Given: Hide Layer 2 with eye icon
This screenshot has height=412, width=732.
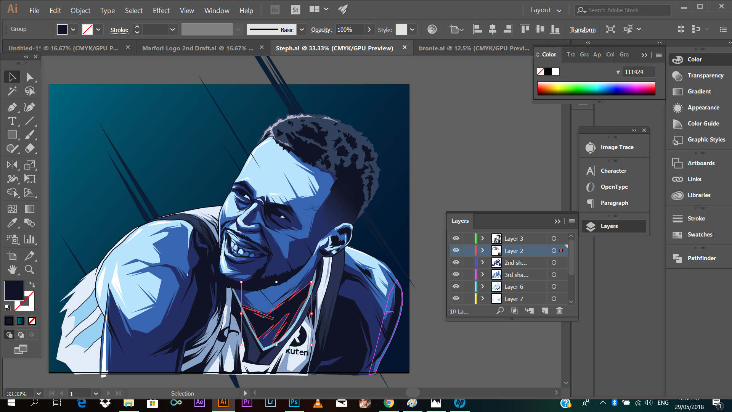Looking at the screenshot, I should 456,250.
